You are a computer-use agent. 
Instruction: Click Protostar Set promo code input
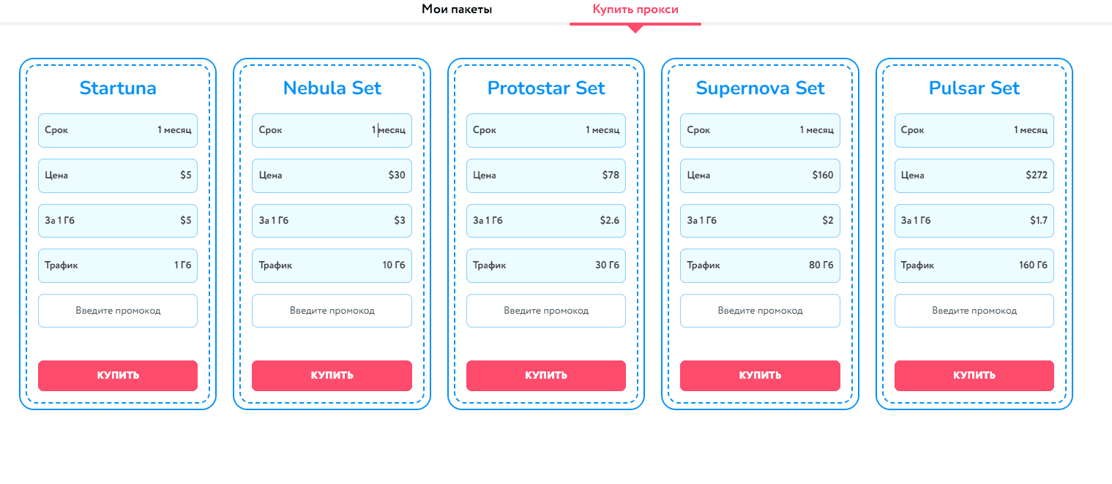[545, 310]
